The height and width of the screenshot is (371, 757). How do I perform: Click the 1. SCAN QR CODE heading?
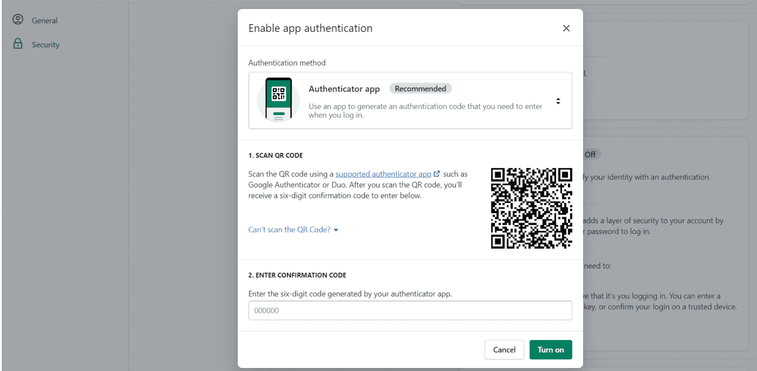point(275,155)
